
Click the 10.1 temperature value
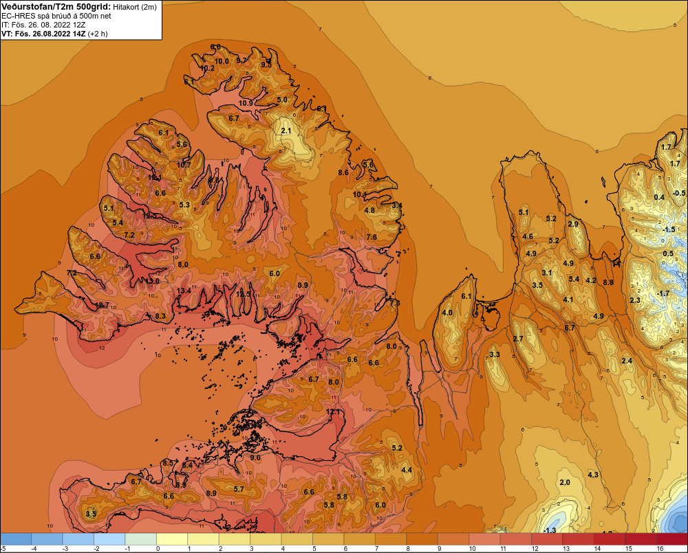[x=360, y=194]
